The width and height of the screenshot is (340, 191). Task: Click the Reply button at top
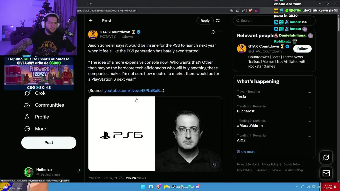coord(205,21)
